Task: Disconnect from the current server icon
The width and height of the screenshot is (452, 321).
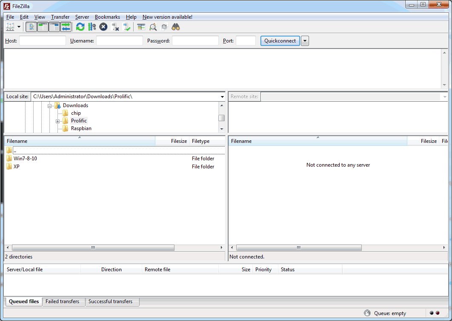Action: [115, 27]
